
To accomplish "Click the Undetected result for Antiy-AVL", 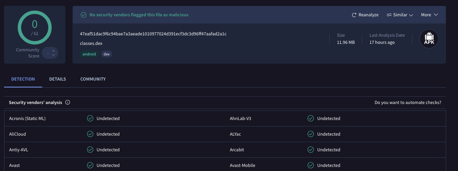I will click(x=108, y=150).
